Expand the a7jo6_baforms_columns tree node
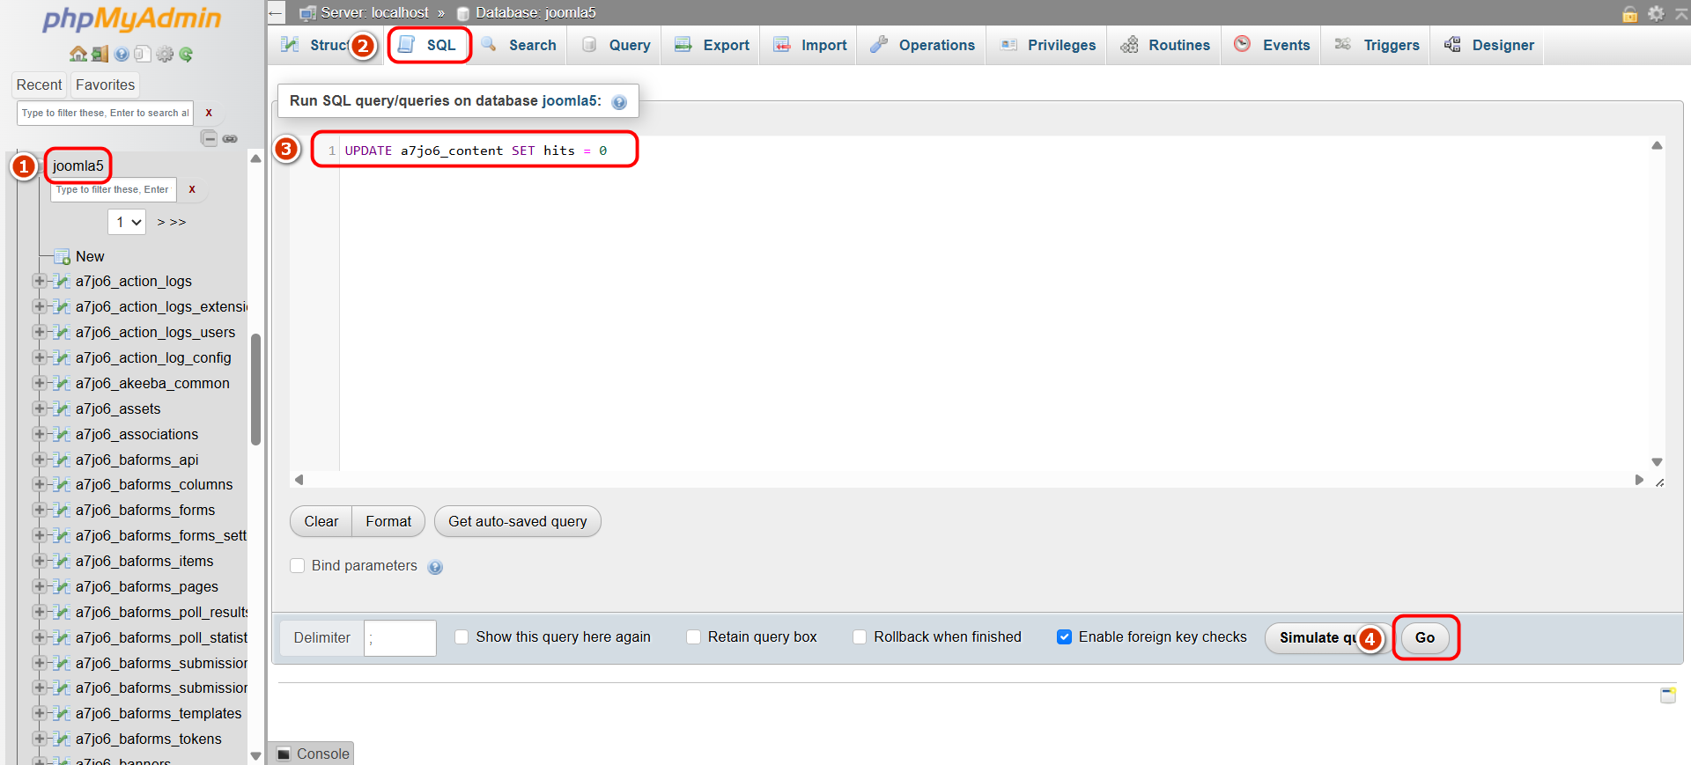The height and width of the screenshot is (765, 1691). coord(39,484)
